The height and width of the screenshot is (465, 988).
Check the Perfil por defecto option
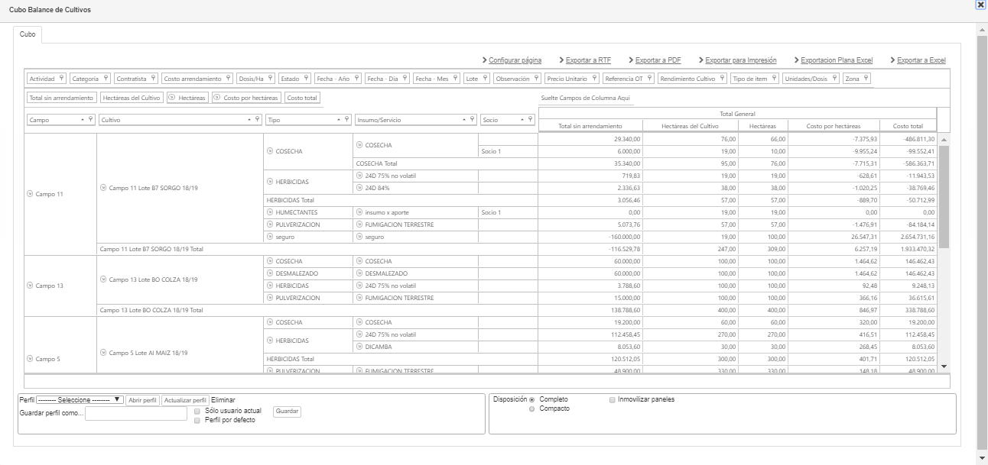pyautogui.click(x=197, y=420)
